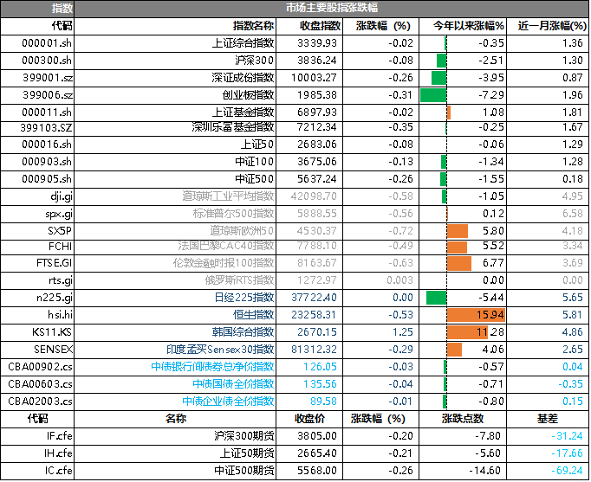Click basis value -17.66

pyautogui.click(x=568, y=453)
